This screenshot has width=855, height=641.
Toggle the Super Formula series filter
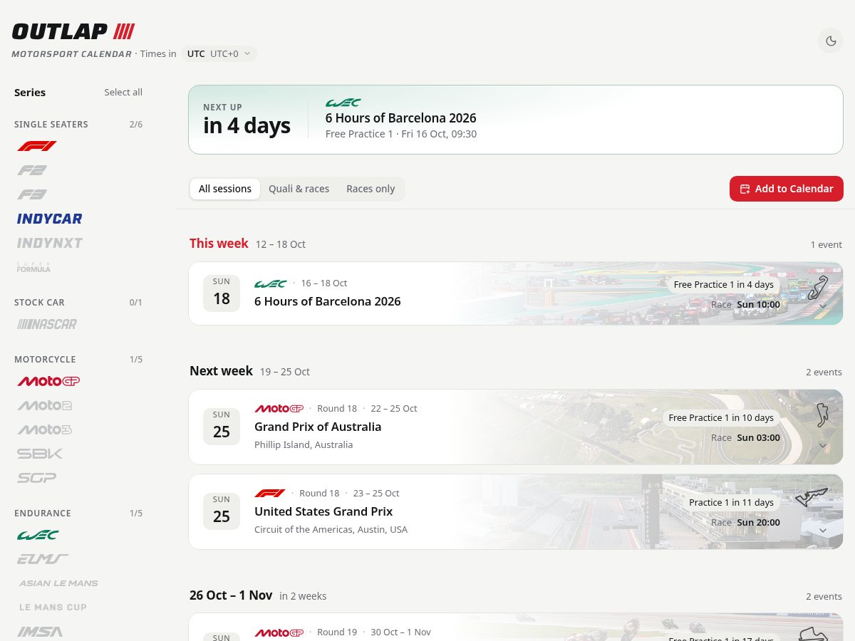34,267
